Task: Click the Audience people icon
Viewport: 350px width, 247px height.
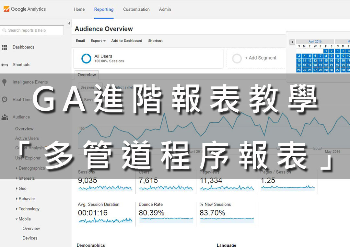Action: coord(5,117)
